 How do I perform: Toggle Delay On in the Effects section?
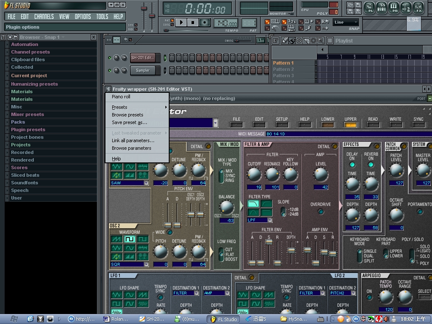point(352,165)
